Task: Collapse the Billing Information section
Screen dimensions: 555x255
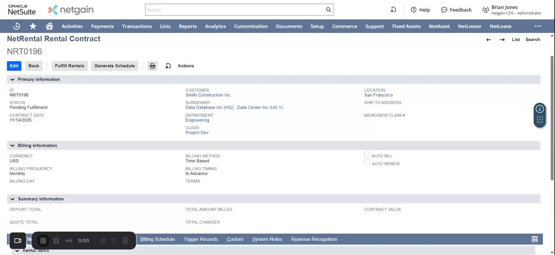Action: (x=12, y=146)
